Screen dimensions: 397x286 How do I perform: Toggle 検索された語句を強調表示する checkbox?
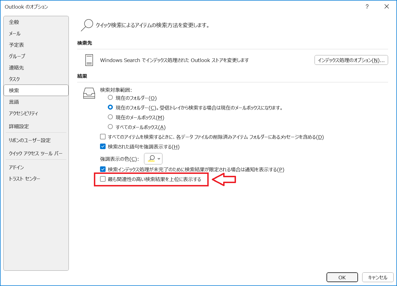click(x=103, y=146)
